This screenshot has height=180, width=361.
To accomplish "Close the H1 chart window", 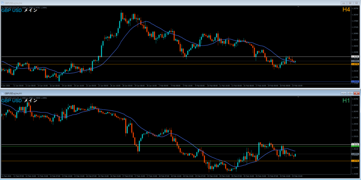I will pos(356,93).
